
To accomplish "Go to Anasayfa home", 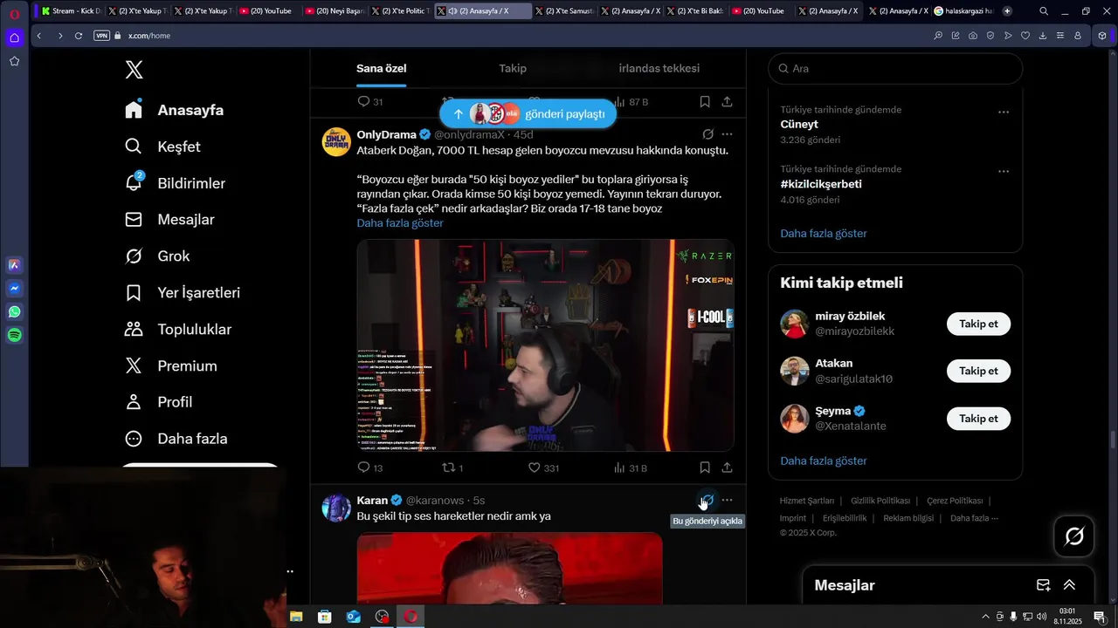I will tap(174, 110).
